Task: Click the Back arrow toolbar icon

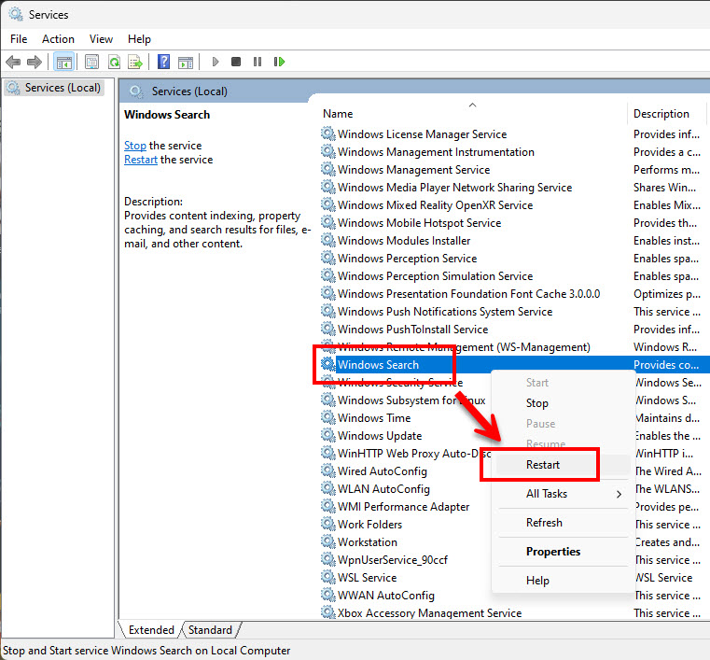Action: pos(13,62)
